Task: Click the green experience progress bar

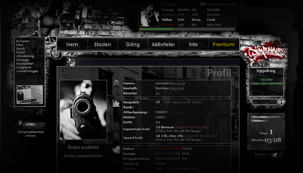Action: [x=187, y=29]
